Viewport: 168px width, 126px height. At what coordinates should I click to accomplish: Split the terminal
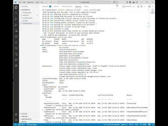(x=138, y=6)
